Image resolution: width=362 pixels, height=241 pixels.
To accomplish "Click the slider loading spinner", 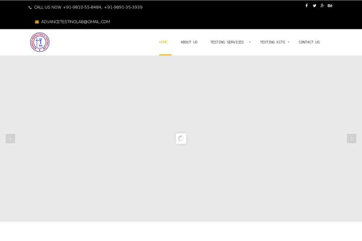I will tap(181, 139).
